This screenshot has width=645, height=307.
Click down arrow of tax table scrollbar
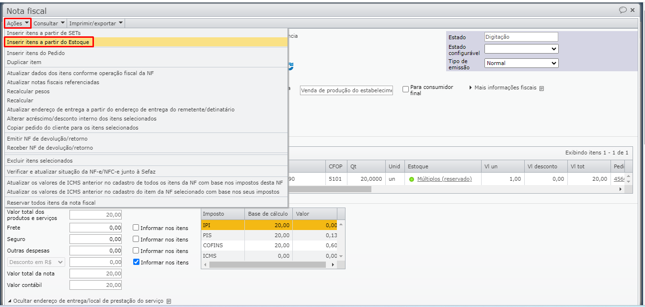(341, 256)
